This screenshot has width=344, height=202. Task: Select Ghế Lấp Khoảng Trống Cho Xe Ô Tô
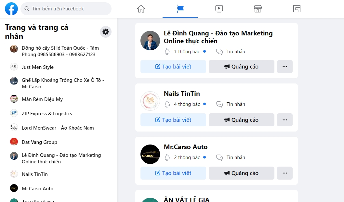pyautogui.click(x=63, y=83)
